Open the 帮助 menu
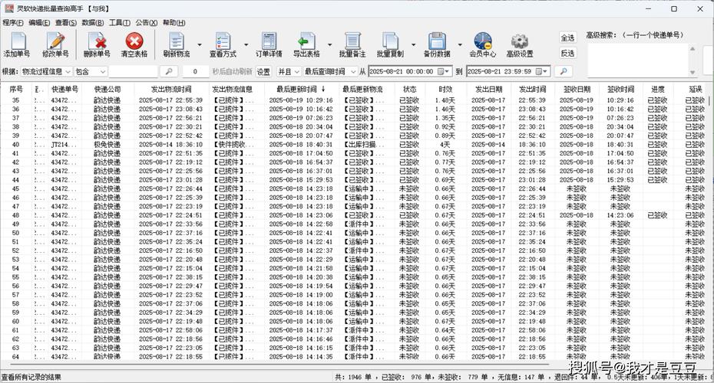The width and height of the screenshot is (714, 383). point(174,23)
